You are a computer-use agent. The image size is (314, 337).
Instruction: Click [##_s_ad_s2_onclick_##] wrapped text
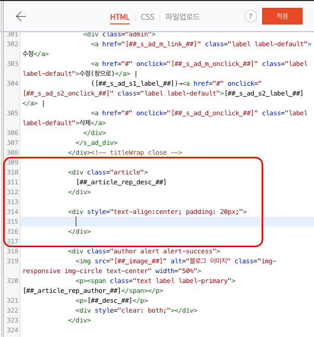[66, 93]
